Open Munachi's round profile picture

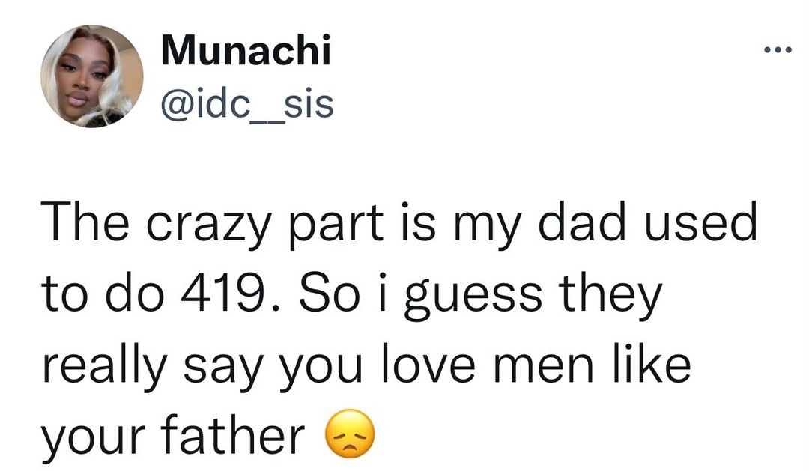click(x=92, y=76)
